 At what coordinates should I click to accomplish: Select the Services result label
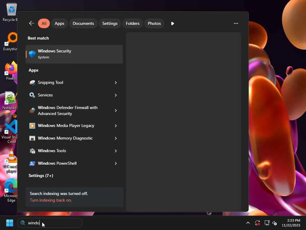pos(45,95)
